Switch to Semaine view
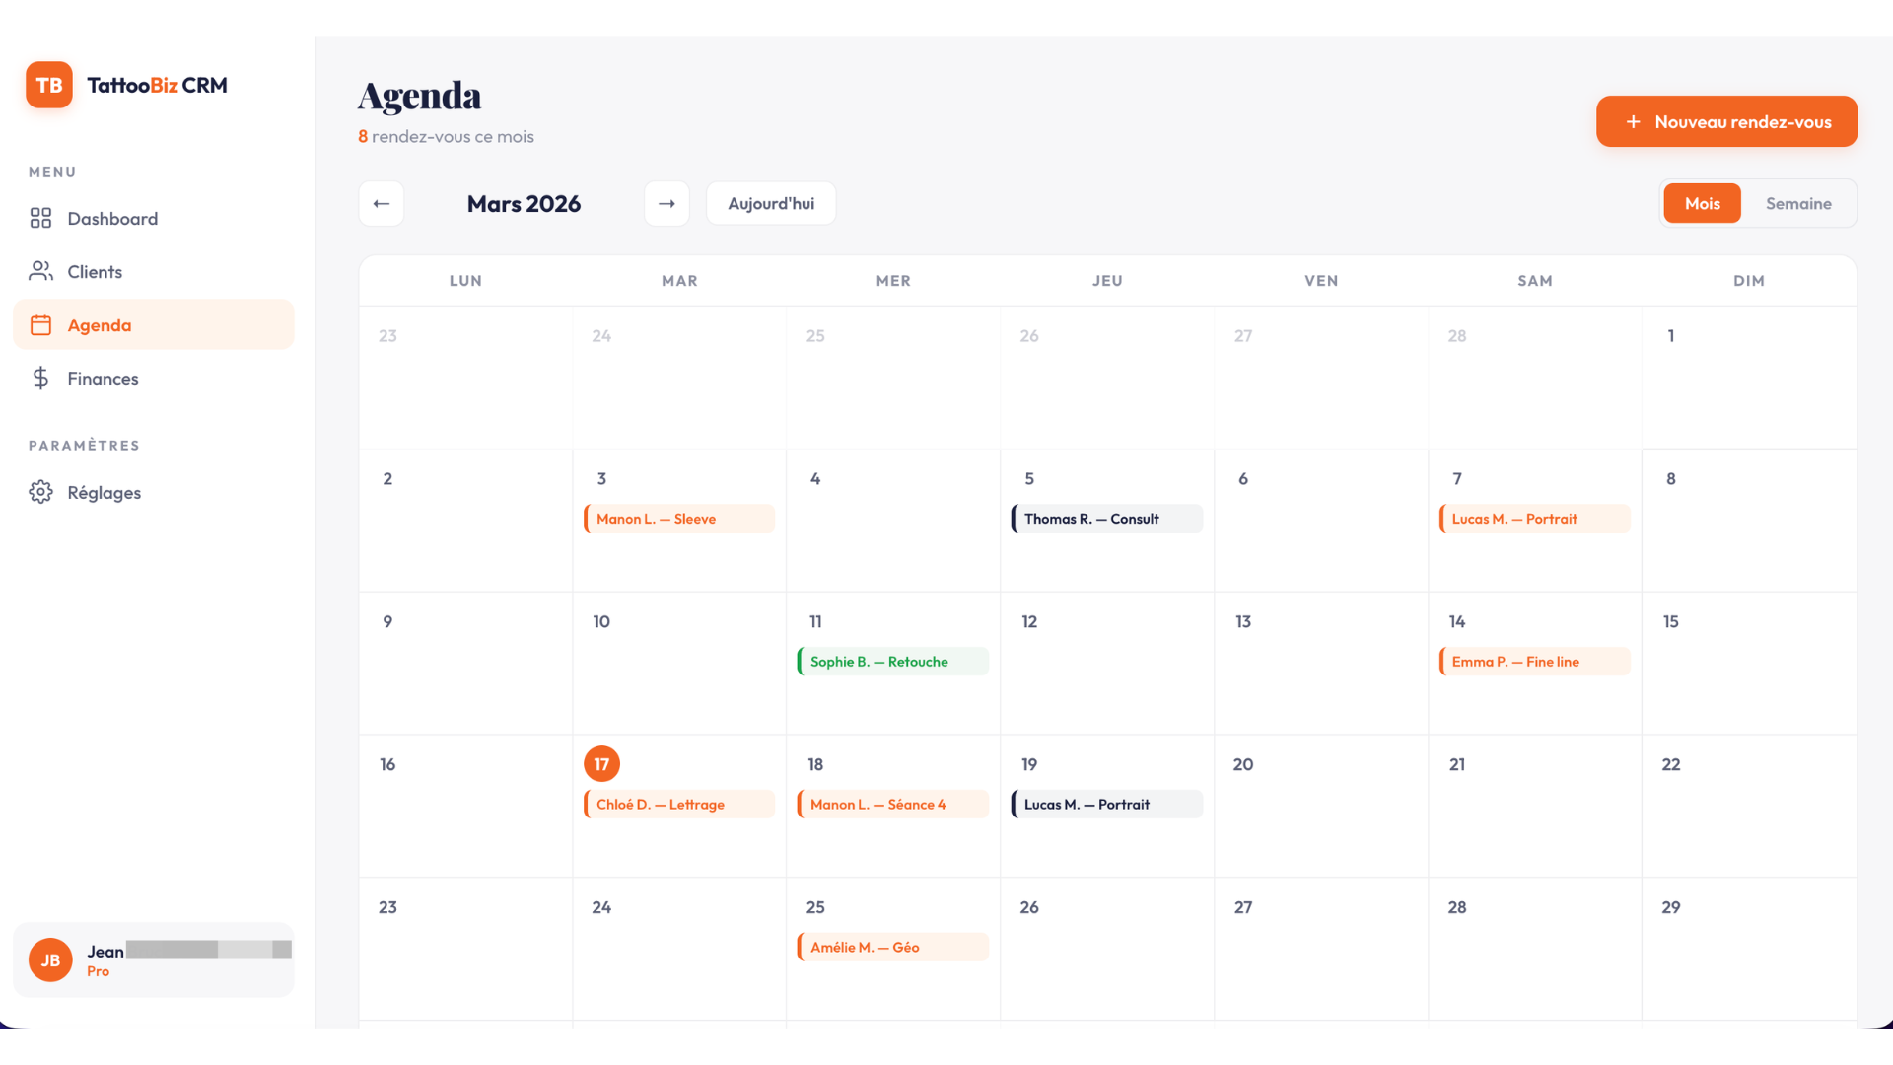 1798,203
